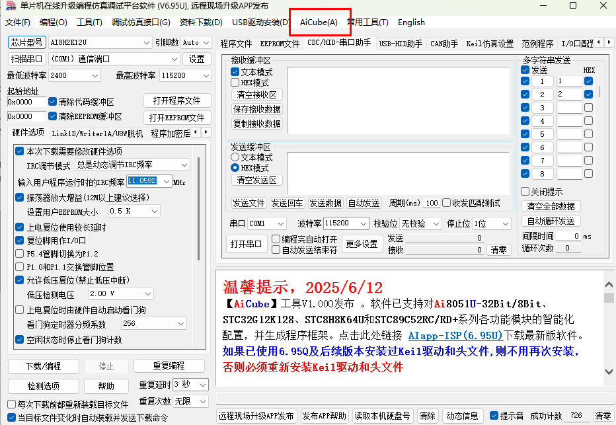This screenshot has height=425, width=616.
Task: Open the EEPROM文件 tab
Action: 280,44
